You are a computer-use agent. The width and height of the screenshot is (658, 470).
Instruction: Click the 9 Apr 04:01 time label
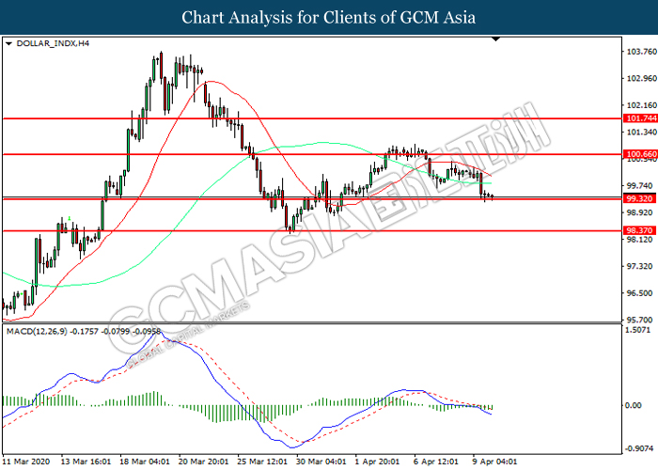coord(494,462)
